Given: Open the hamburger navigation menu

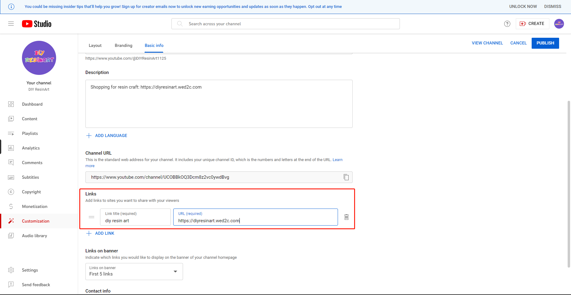Looking at the screenshot, I should pos(11,24).
